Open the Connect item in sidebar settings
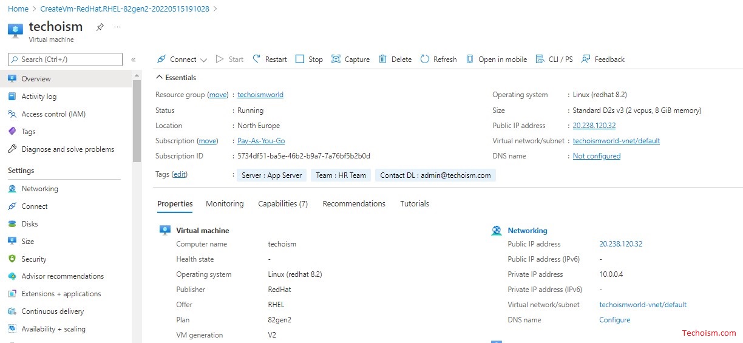 35,206
